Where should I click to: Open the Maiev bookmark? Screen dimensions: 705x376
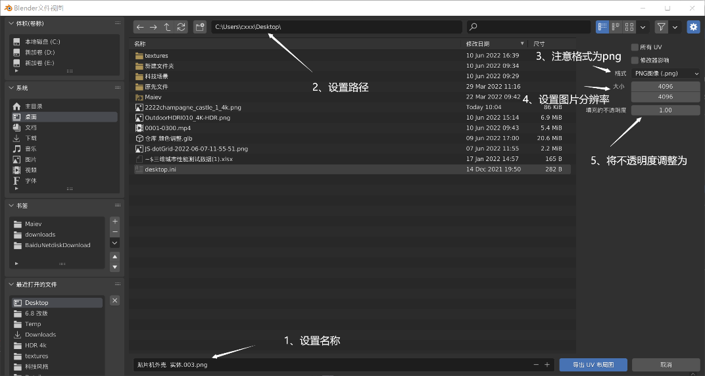click(x=58, y=223)
